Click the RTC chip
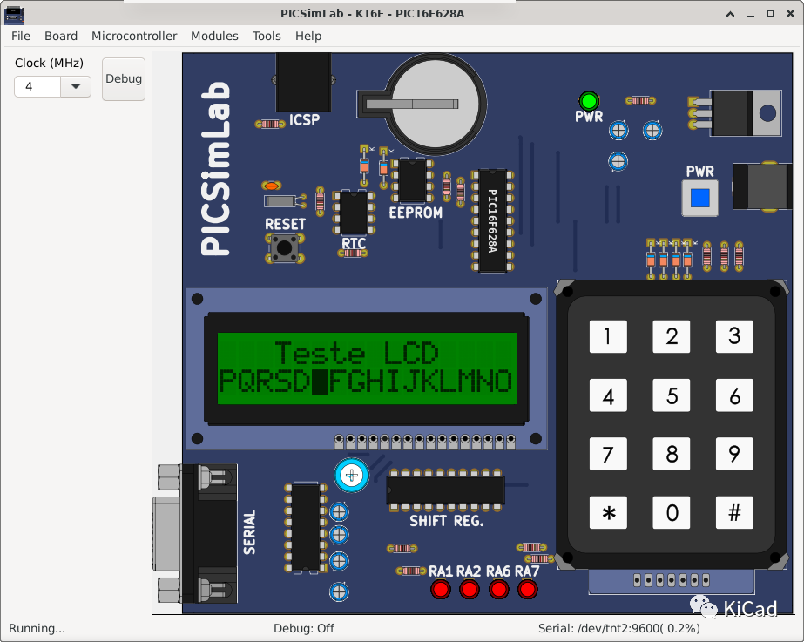 point(353,213)
